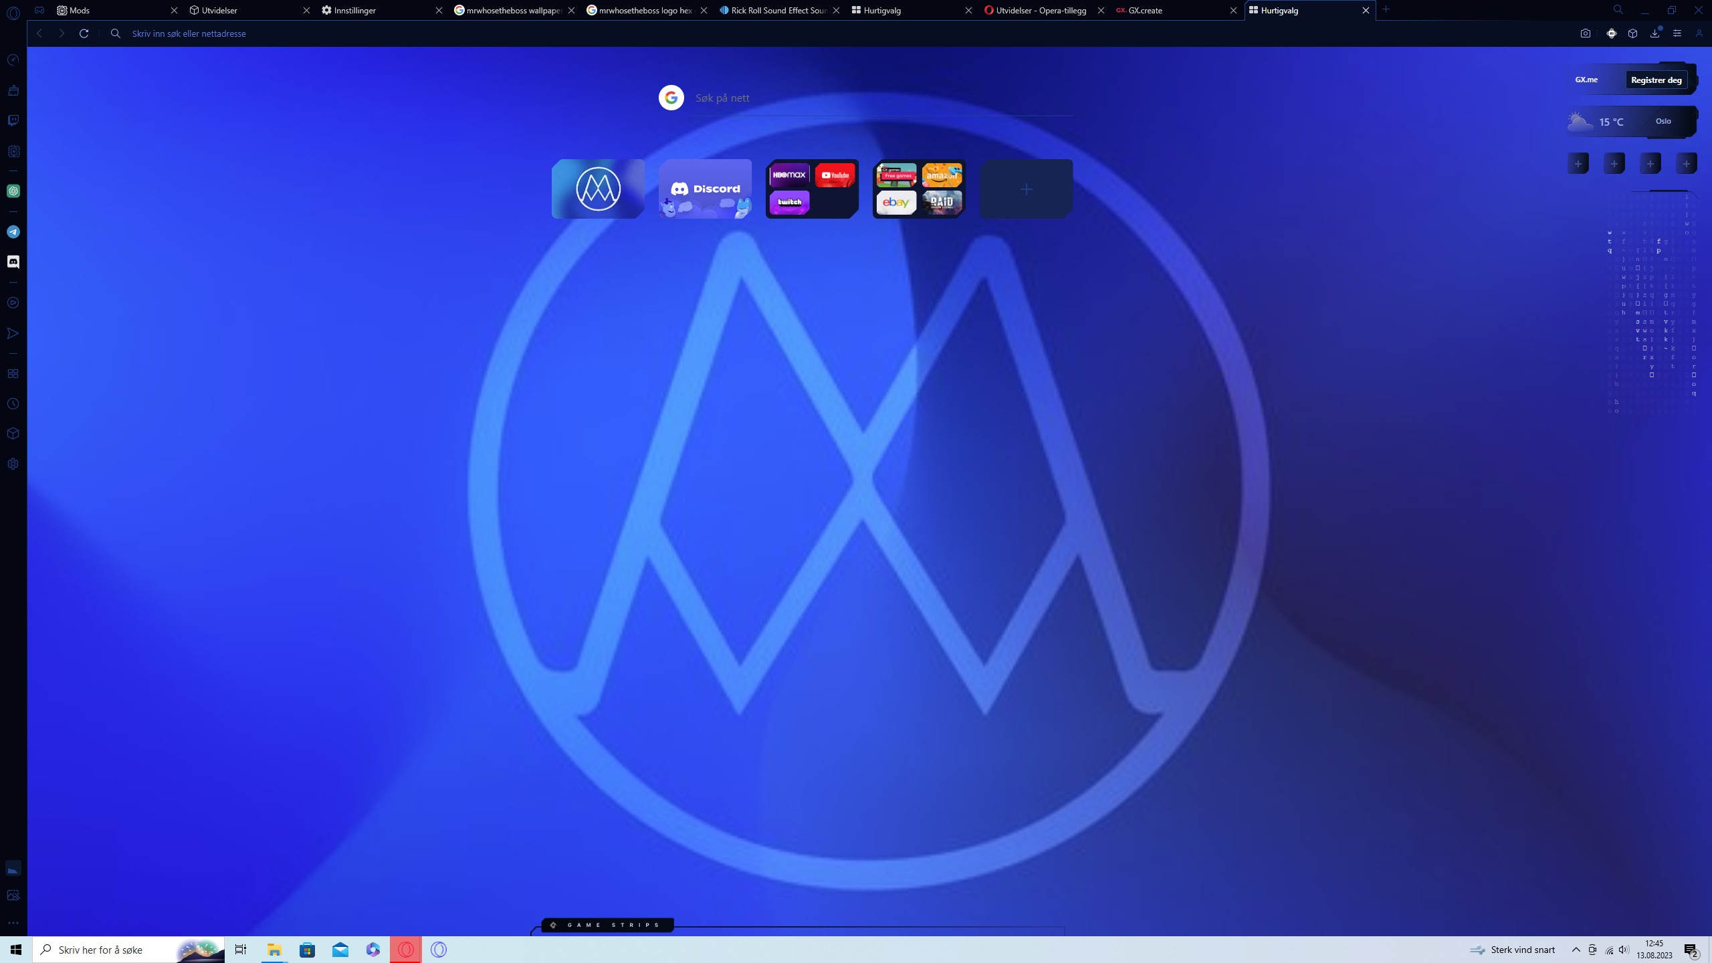Close the Innstillinger tab
This screenshot has width=1712, height=963.
click(439, 10)
